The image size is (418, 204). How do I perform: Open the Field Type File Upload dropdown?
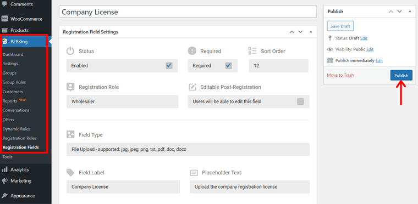pyautogui.click(x=188, y=149)
